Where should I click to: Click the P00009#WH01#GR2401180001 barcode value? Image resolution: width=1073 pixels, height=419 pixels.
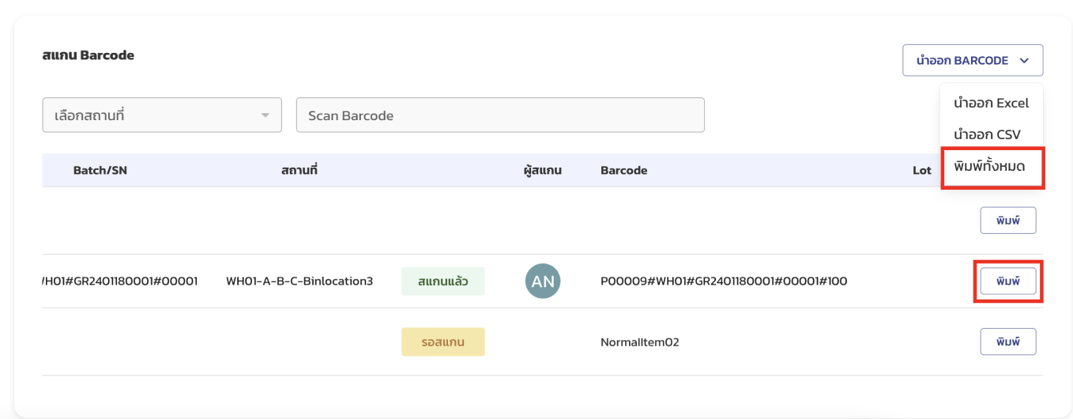tap(723, 281)
